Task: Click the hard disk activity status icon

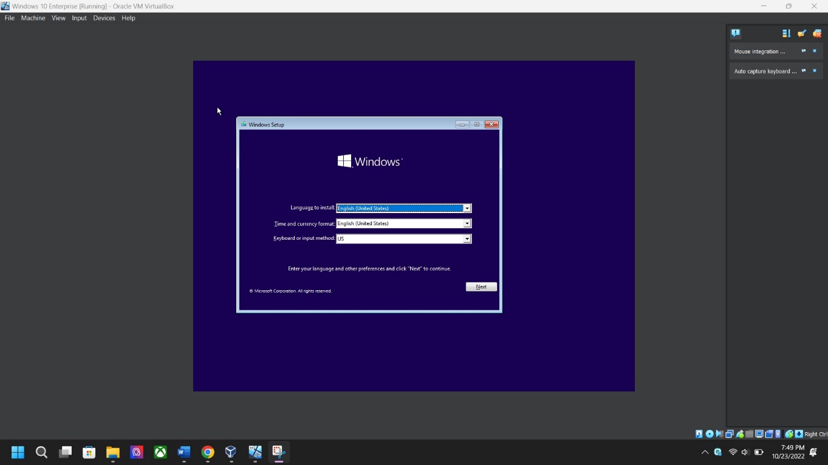Action: pyautogui.click(x=699, y=434)
